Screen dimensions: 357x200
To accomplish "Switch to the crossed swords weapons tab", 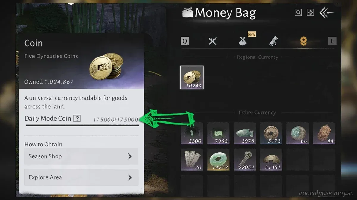I will (x=212, y=41).
